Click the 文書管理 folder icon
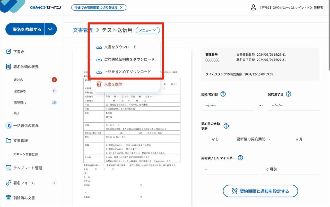The image size is (330, 207). click(x=8, y=141)
